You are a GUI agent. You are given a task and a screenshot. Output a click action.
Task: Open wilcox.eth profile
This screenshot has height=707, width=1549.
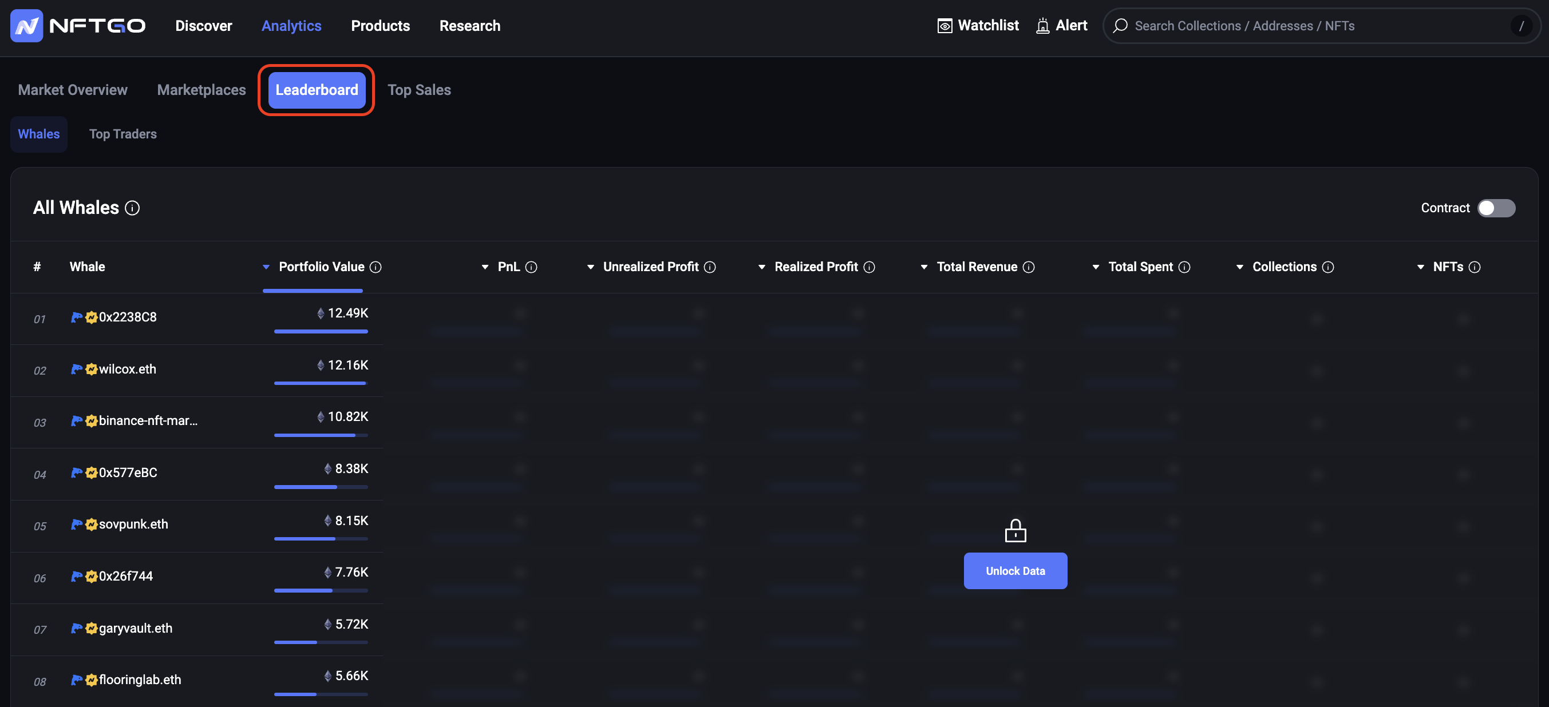pos(128,369)
